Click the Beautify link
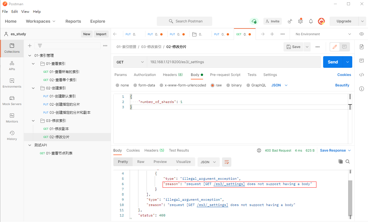Screen dimensions: 368x222 [342, 85]
